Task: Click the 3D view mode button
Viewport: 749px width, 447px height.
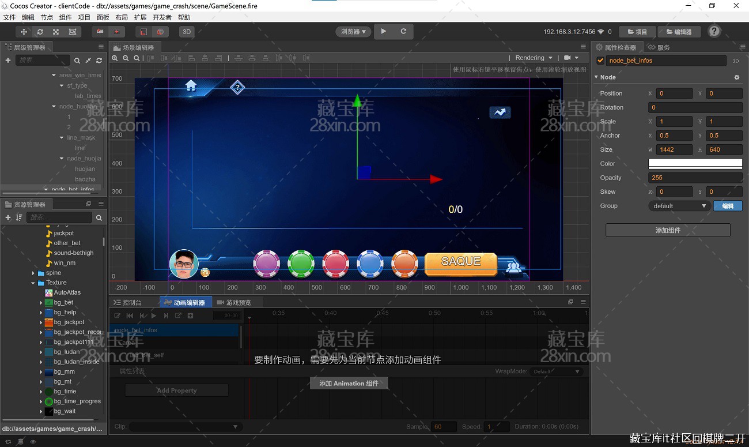Action: pyautogui.click(x=187, y=32)
